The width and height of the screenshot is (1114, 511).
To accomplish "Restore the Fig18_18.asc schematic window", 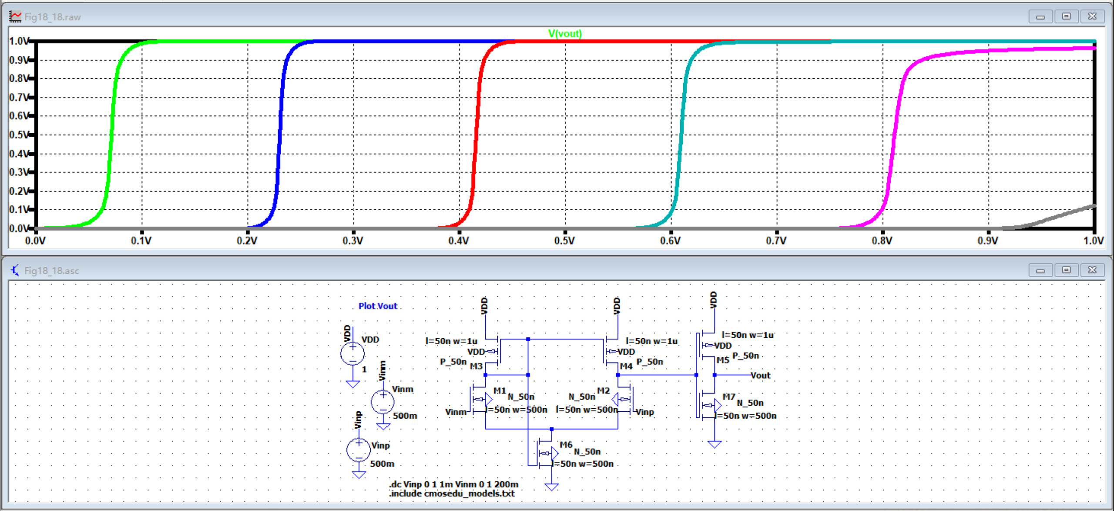I will [x=1067, y=270].
